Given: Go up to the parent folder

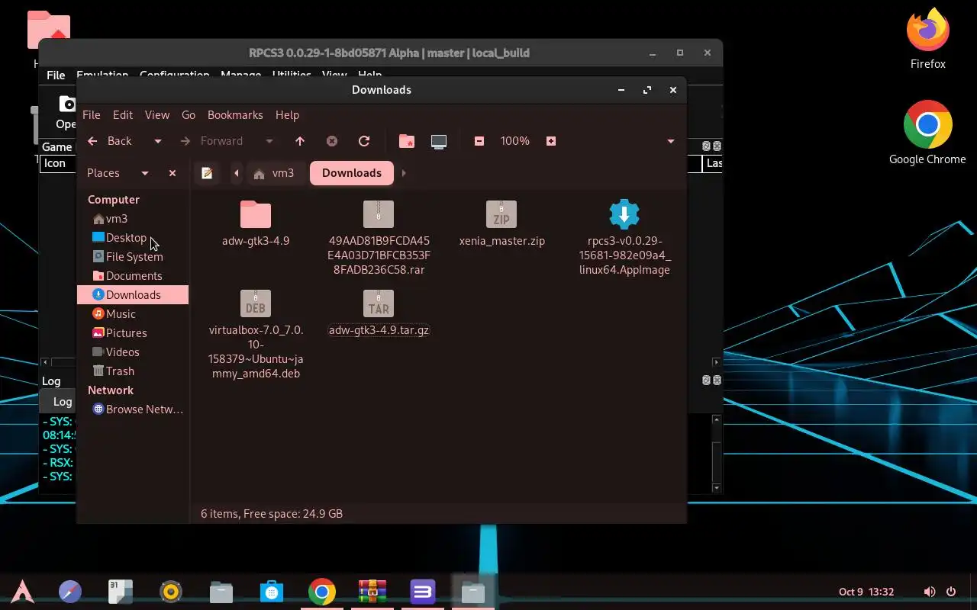Looking at the screenshot, I should [300, 141].
